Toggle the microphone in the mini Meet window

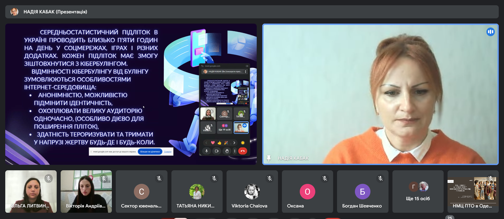point(207,151)
